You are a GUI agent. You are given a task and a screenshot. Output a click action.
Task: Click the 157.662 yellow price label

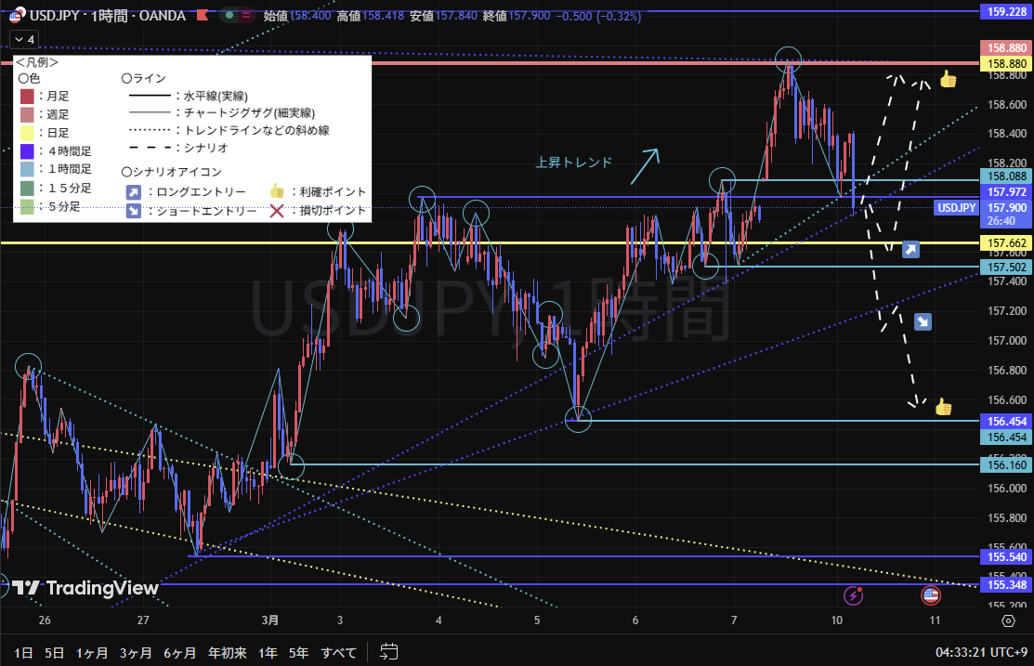(1006, 243)
